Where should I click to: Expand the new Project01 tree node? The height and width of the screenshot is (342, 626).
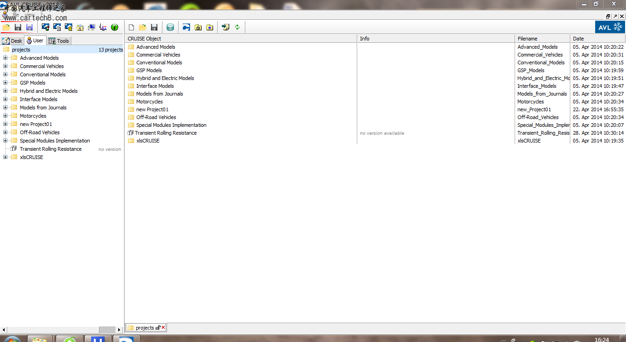click(x=6, y=124)
